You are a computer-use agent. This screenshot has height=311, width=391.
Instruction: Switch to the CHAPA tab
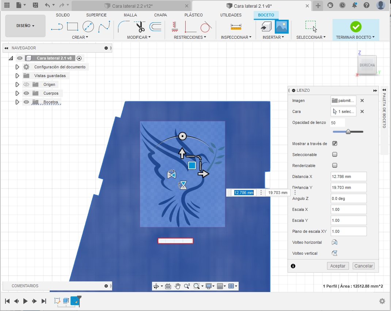point(160,15)
